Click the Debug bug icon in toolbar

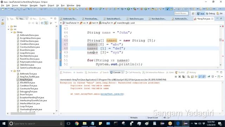[122, 9]
